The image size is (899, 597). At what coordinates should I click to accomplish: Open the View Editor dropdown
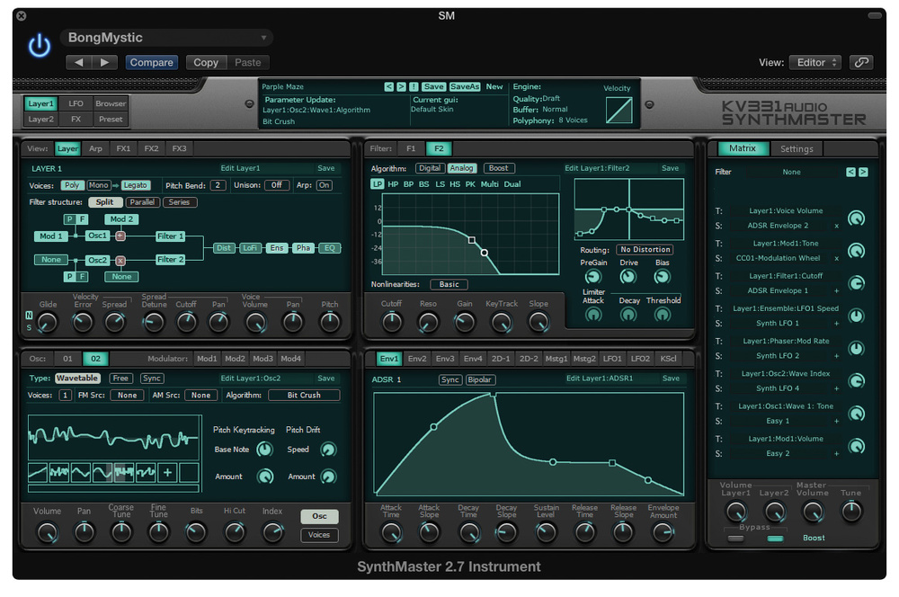[x=814, y=62]
